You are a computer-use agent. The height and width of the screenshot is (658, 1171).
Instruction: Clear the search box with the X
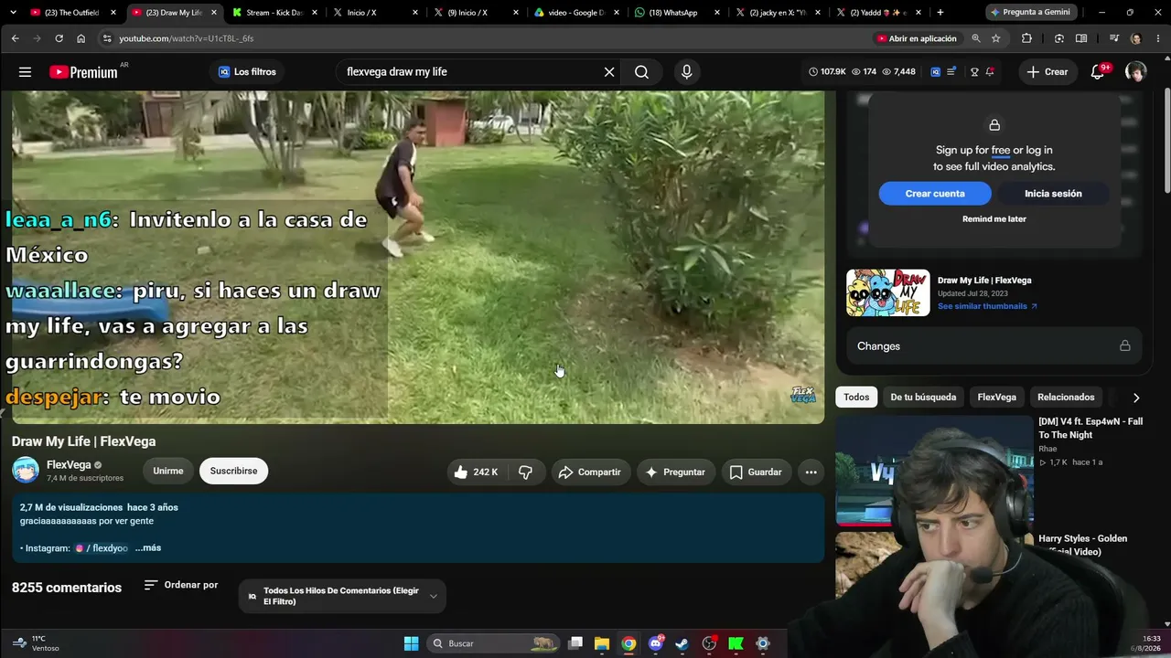609,72
